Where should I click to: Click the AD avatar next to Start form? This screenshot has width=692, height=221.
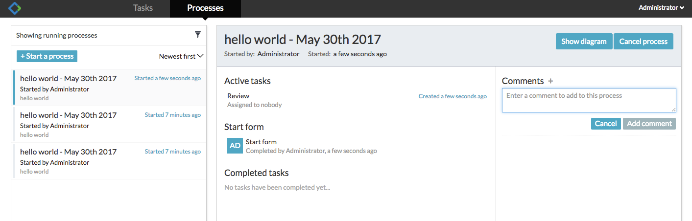[235, 146]
